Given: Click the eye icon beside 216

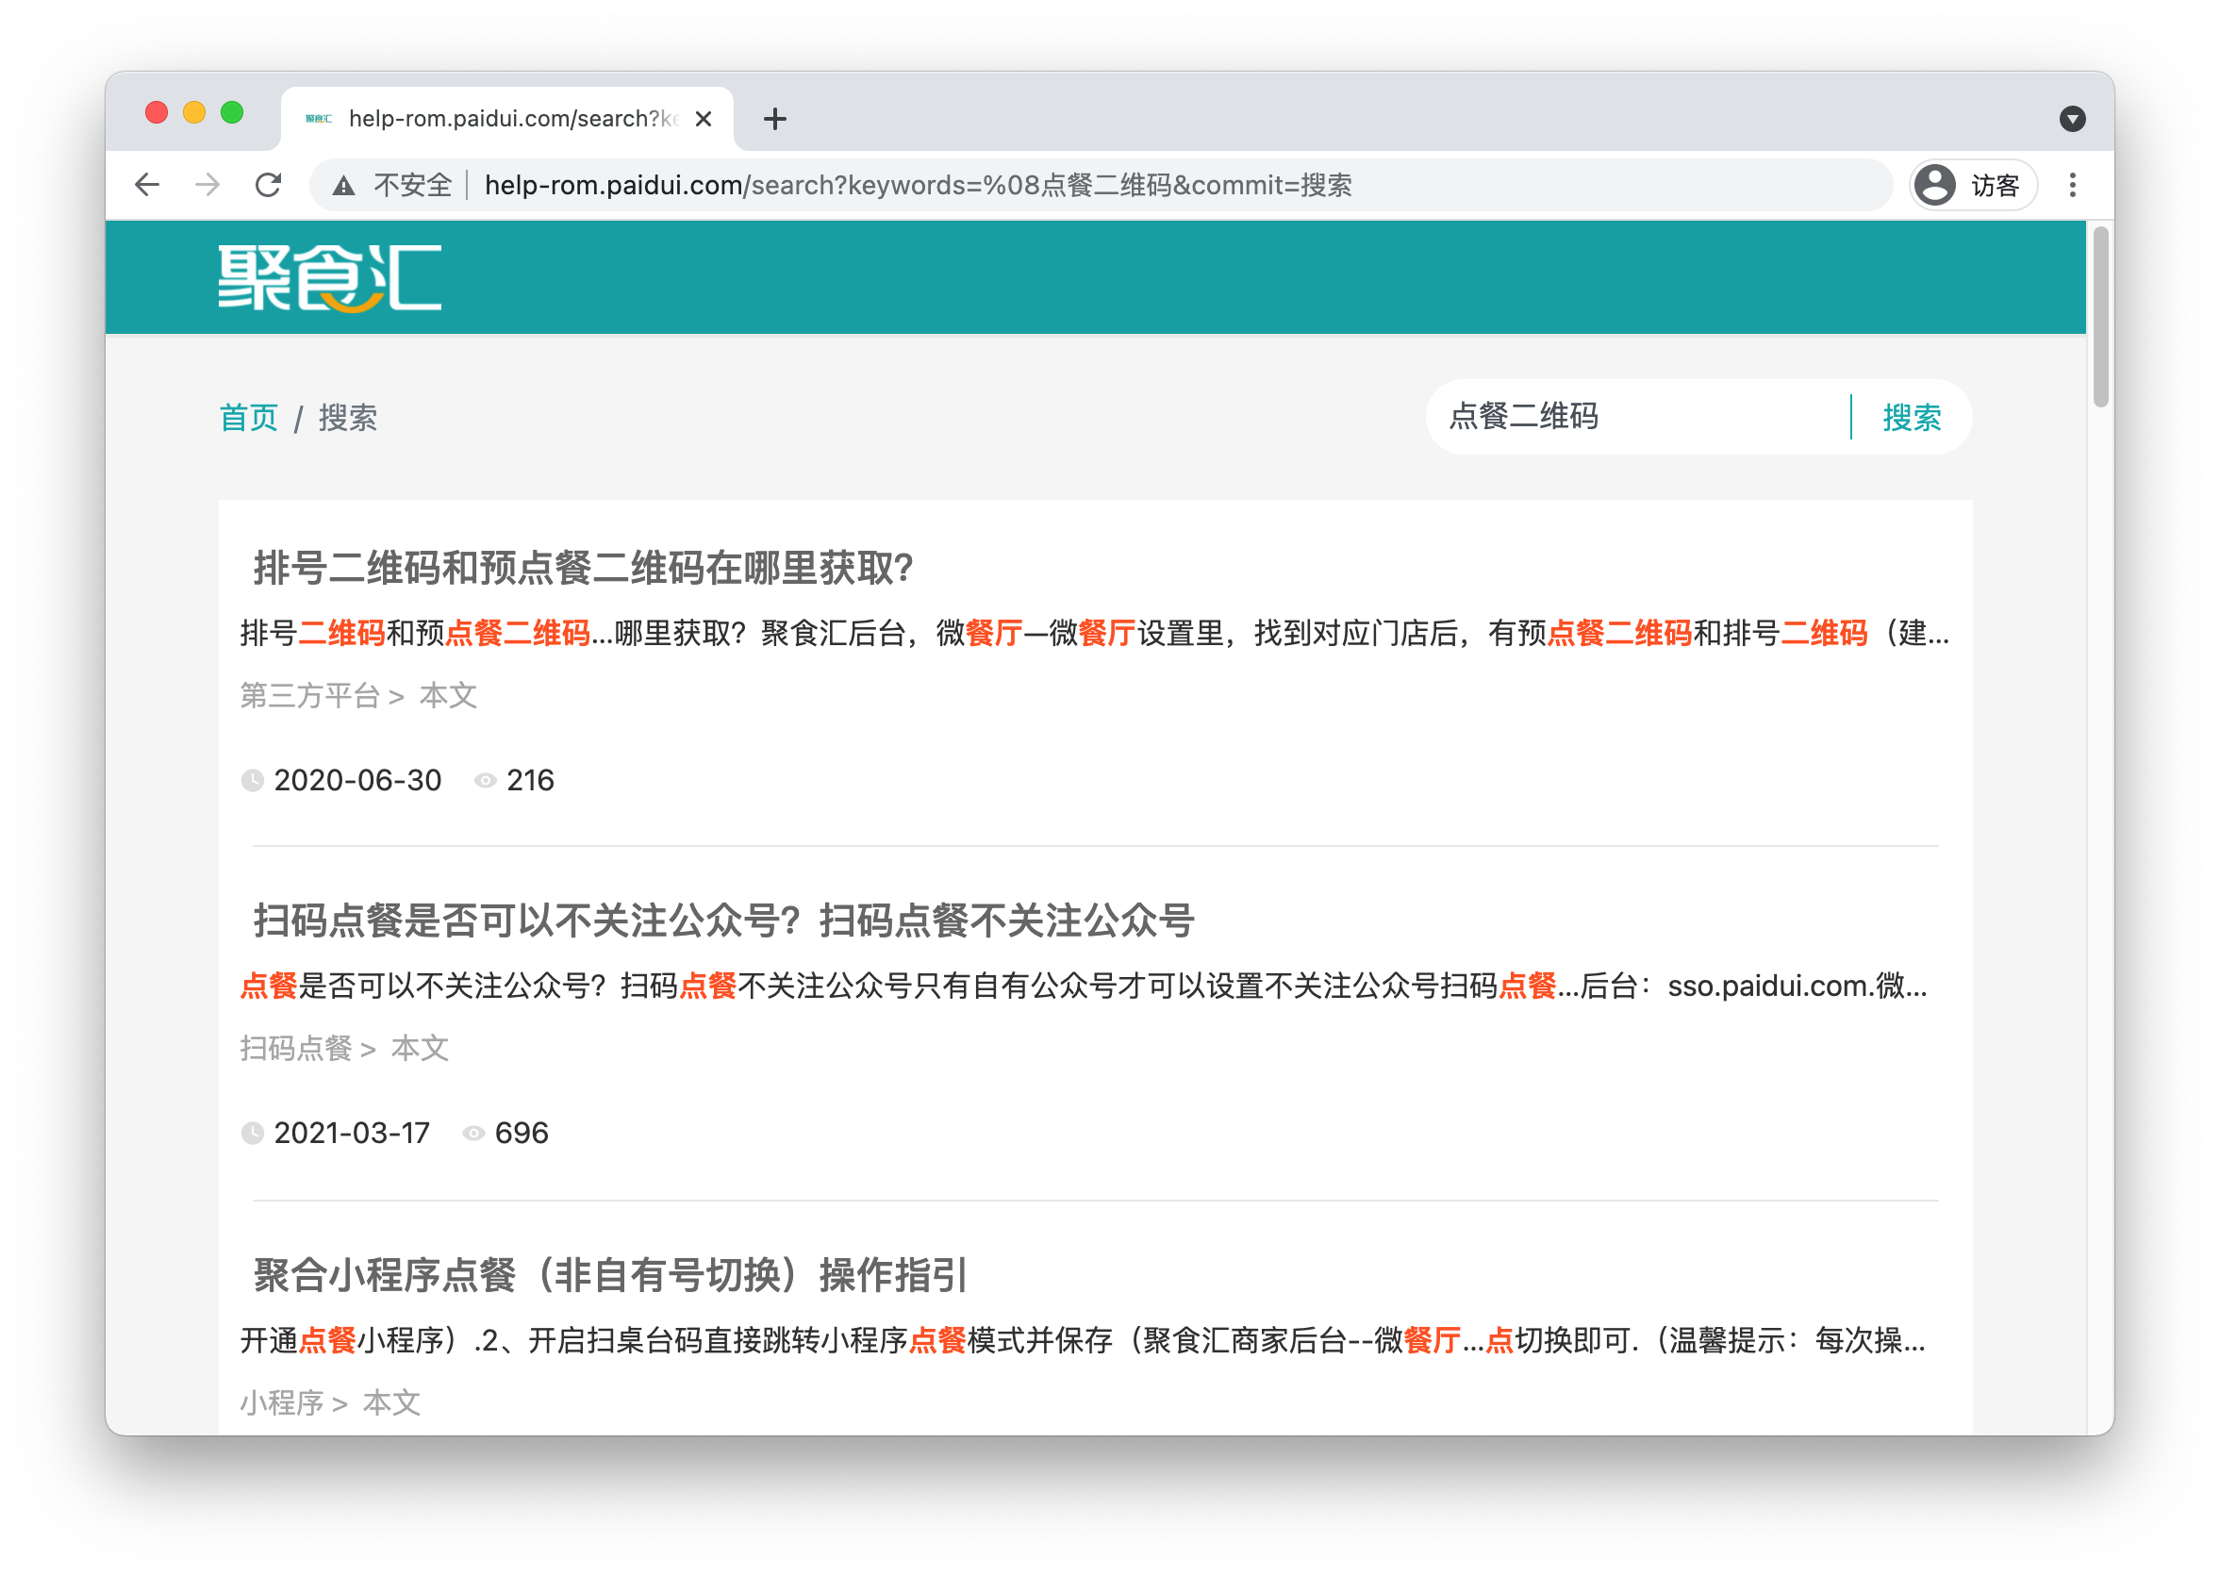Looking at the screenshot, I should coord(485,781).
